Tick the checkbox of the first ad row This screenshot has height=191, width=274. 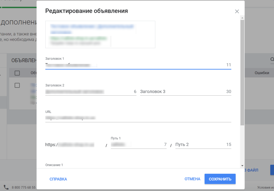coord(17,85)
